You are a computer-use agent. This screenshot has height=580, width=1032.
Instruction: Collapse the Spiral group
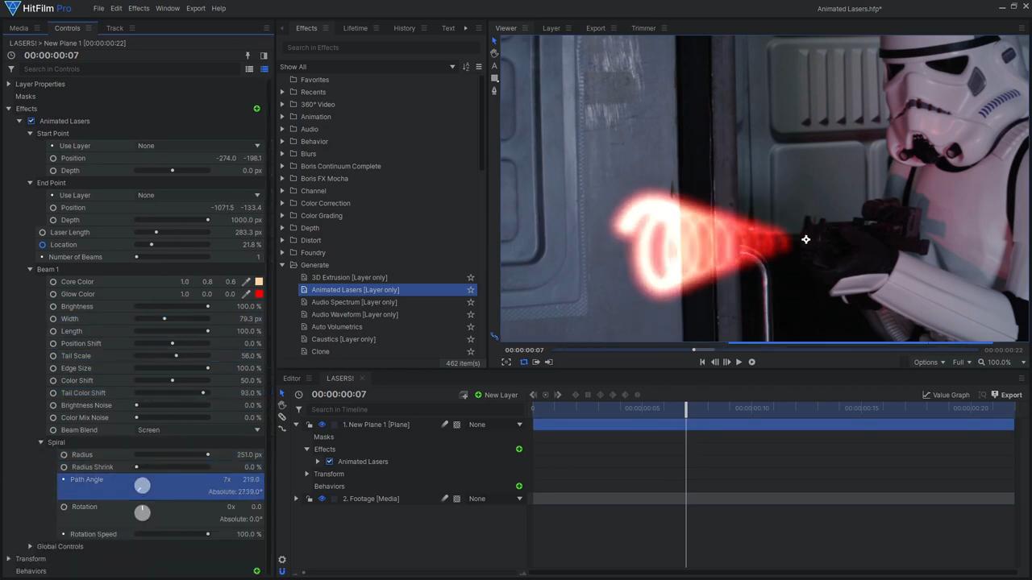tap(40, 442)
